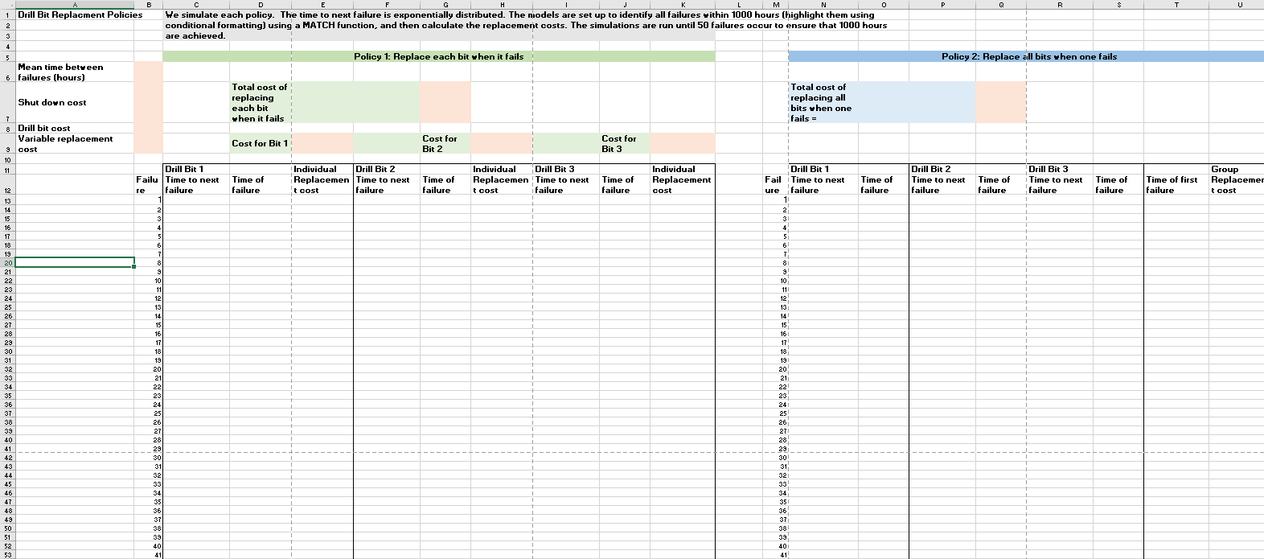1264x559 pixels.
Task: Click the 'Cost for Bit 3' label
Action: [624, 143]
